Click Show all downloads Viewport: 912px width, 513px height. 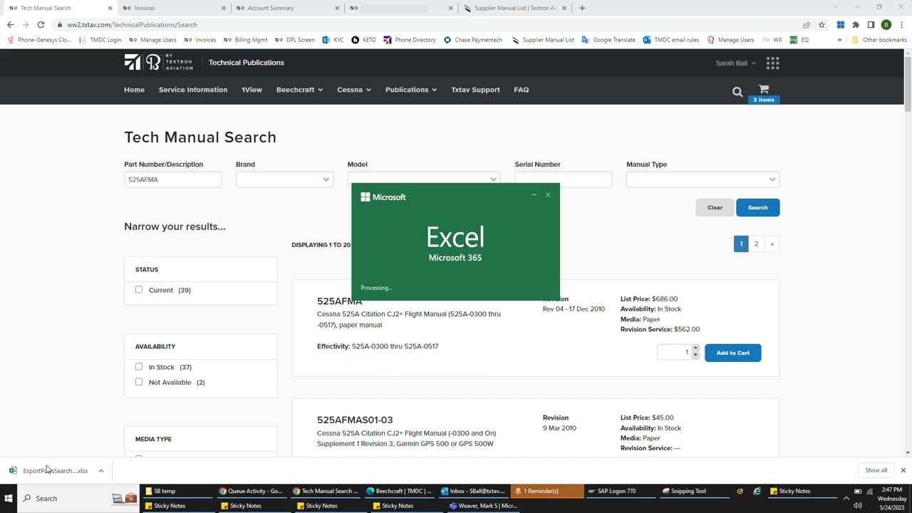(876, 470)
